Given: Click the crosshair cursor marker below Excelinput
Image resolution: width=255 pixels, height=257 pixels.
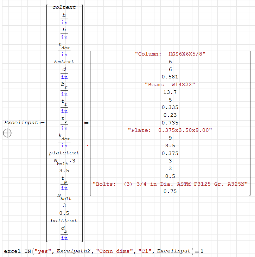Looking at the screenshot, I should [x=7, y=133].
